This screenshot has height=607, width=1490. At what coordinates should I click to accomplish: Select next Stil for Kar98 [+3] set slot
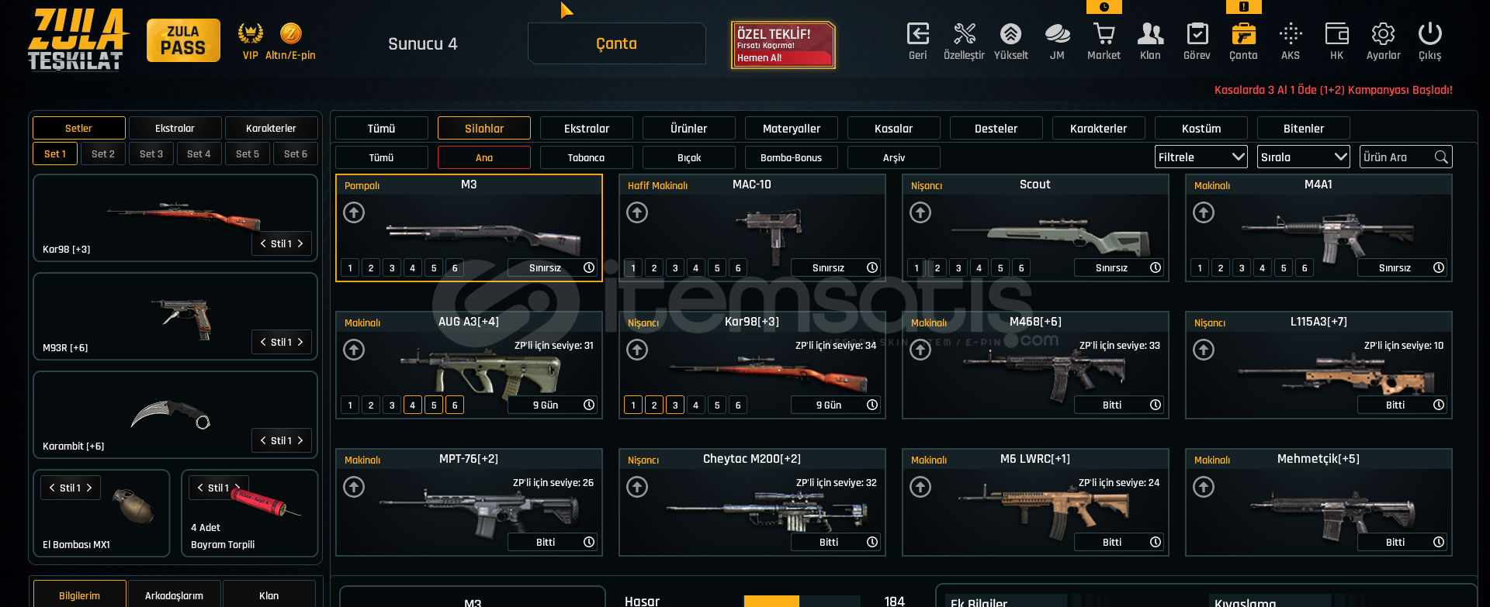coord(300,243)
